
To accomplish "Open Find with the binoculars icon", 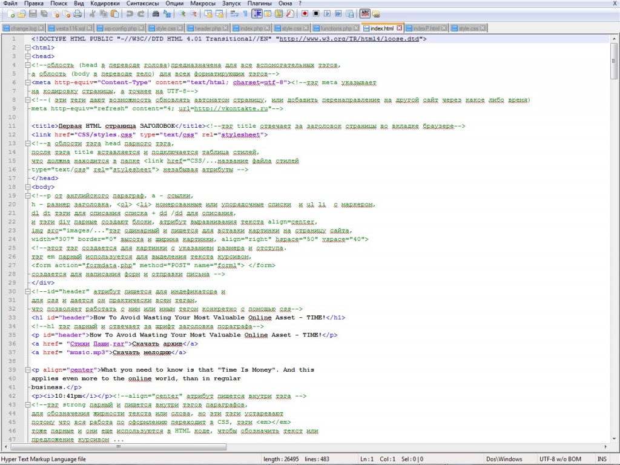I will click(156, 14).
